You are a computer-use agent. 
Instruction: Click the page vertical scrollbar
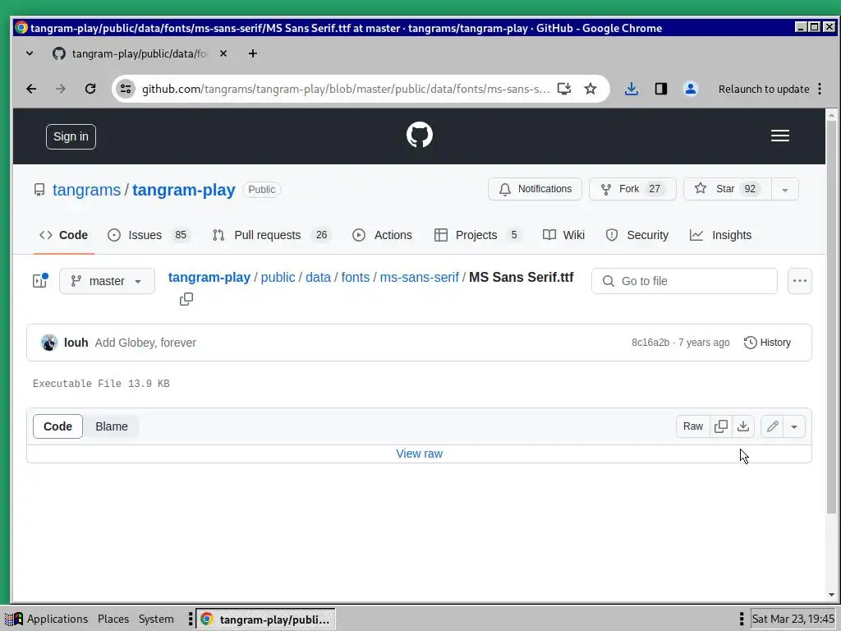[831, 316]
